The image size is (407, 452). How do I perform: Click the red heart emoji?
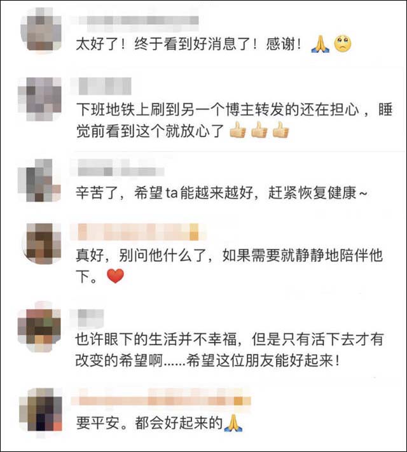tap(115, 276)
